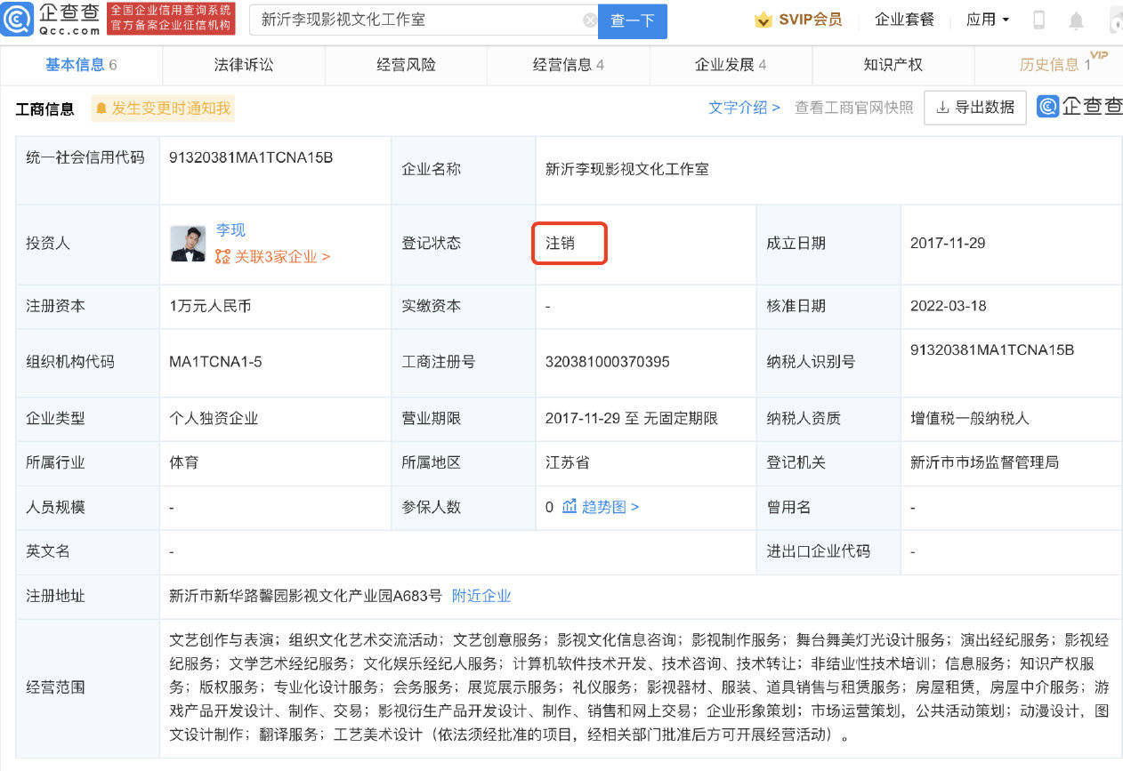
Task: Click approval date 2022-03-18
Action: coord(948,306)
